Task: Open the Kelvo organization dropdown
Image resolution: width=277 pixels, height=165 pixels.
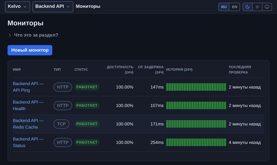Action: click(17, 7)
